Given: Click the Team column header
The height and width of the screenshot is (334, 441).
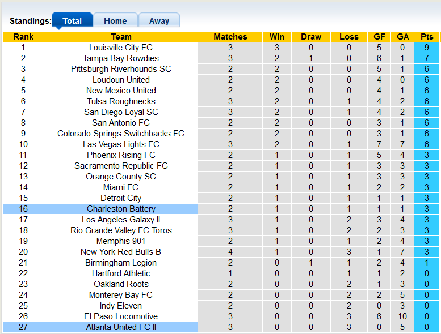Looking at the screenshot, I should (121, 37).
